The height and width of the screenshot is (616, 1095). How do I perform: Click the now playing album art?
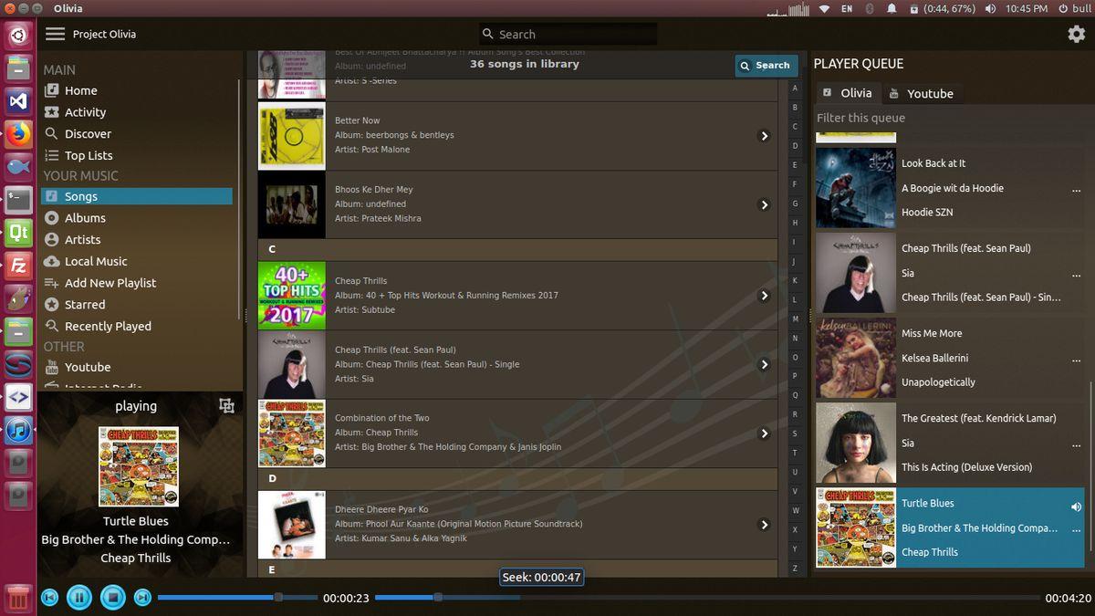point(139,466)
